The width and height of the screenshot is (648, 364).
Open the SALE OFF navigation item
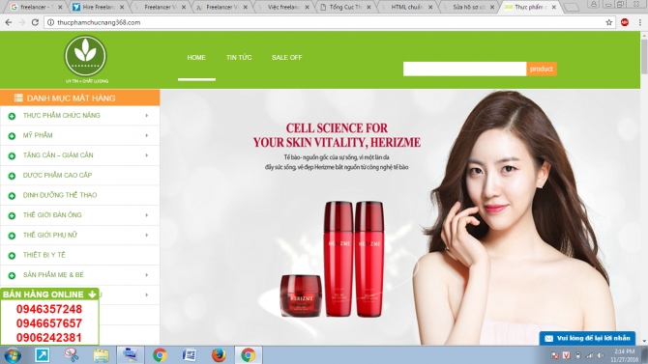pyautogui.click(x=287, y=57)
